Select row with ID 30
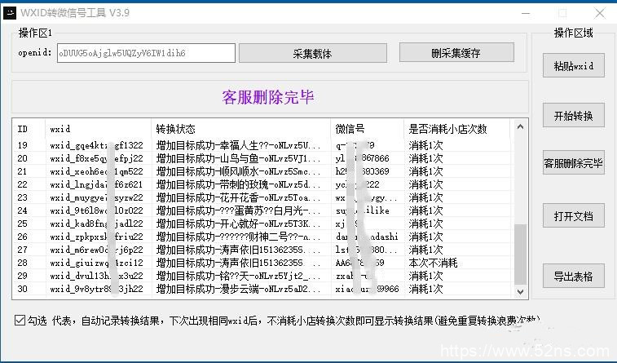Viewport: 617px width, 363px height. tap(262, 289)
